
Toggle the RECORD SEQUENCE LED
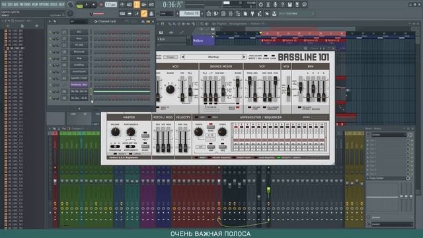(209, 157)
